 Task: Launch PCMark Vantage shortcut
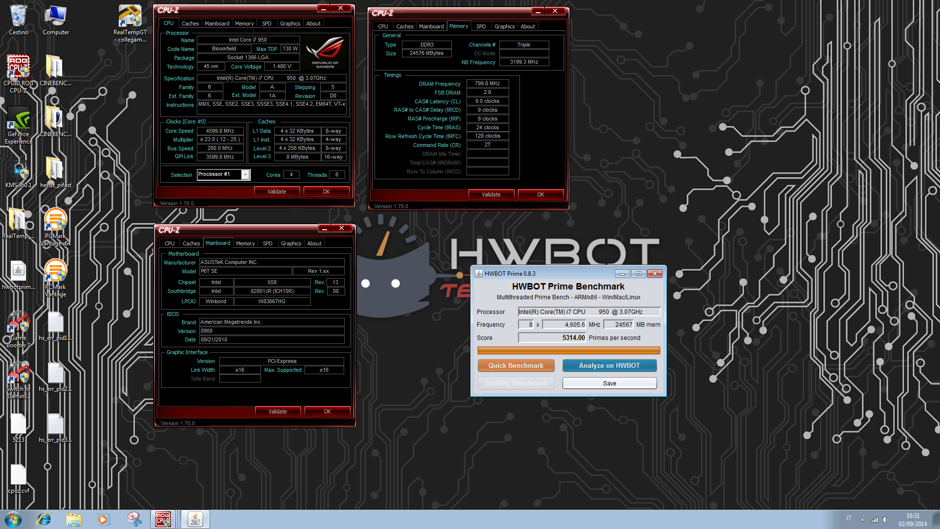coord(55,278)
